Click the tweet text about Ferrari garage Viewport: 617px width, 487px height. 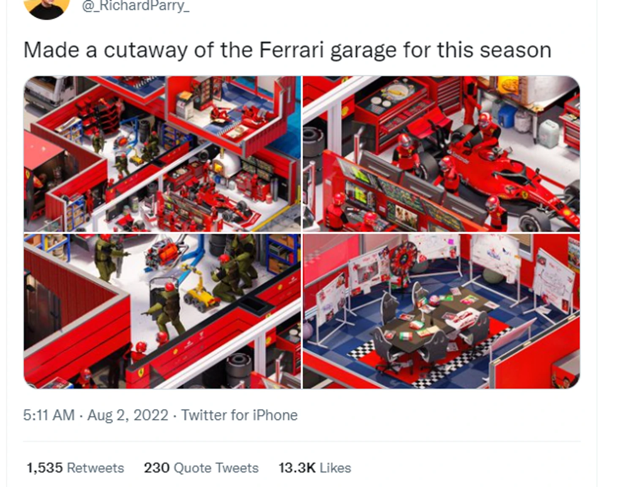coord(287,50)
